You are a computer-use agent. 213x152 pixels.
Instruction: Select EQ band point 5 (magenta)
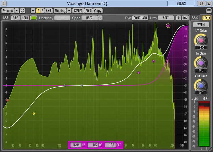[138, 73]
